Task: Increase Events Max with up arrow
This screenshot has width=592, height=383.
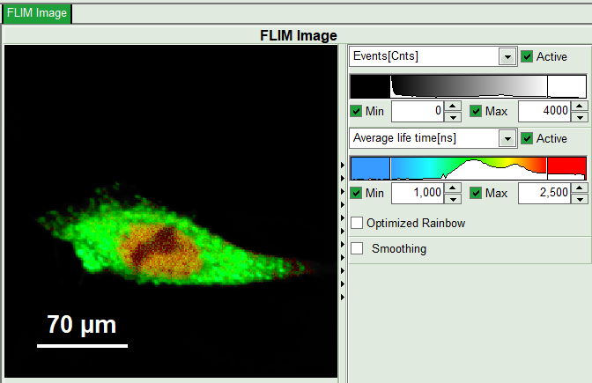Action: 580,106
